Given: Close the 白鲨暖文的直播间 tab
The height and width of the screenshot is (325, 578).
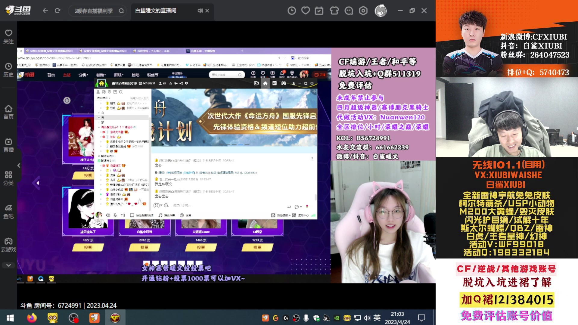Looking at the screenshot, I should point(207,11).
